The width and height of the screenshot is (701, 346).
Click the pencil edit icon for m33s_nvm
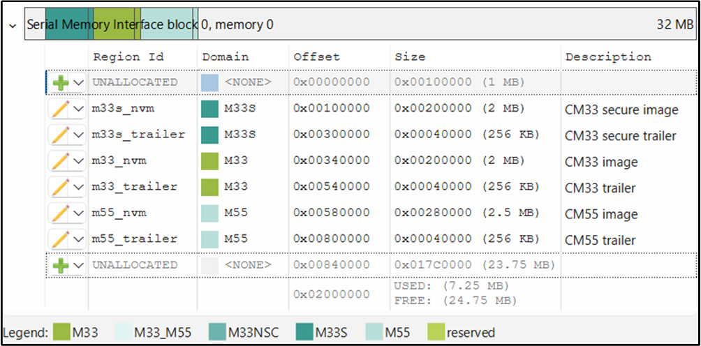tap(61, 109)
